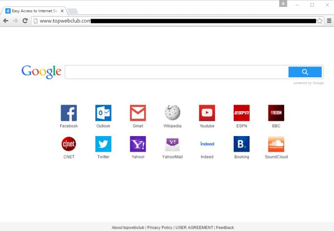Viewport: 334px width, 231px height.
Task: Click the Facebook text label
Action: coord(69,126)
